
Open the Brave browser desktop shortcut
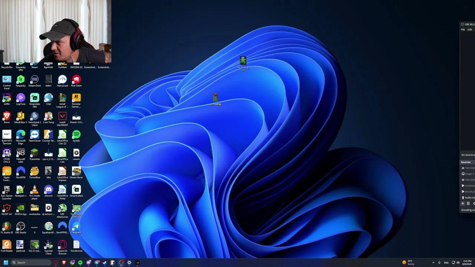coord(7,118)
